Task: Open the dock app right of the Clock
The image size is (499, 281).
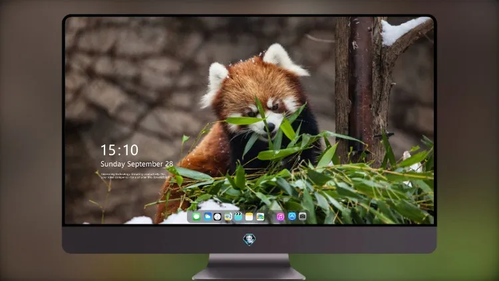Action: pos(228,216)
